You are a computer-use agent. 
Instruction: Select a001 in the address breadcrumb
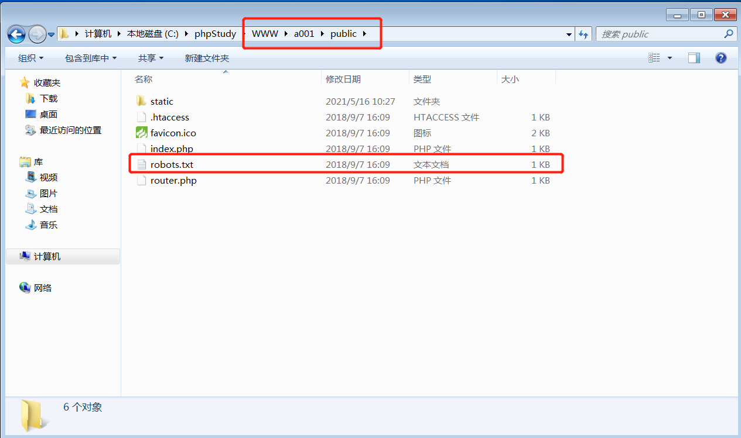[304, 34]
